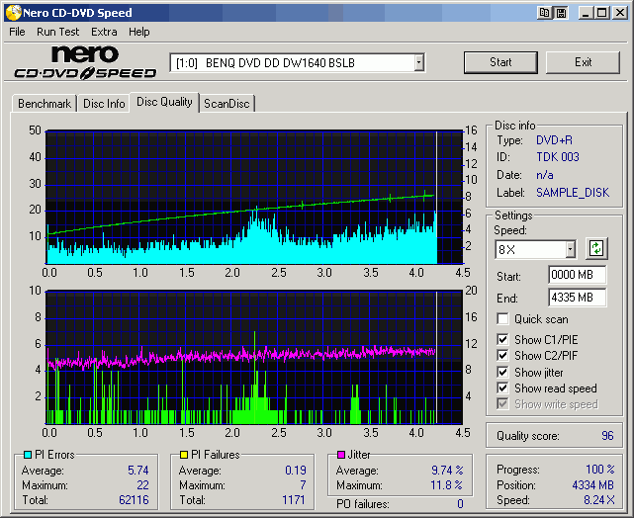Open the Extra menu
Image resolution: width=634 pixels, height=518 pixels.
coord(104,32)
